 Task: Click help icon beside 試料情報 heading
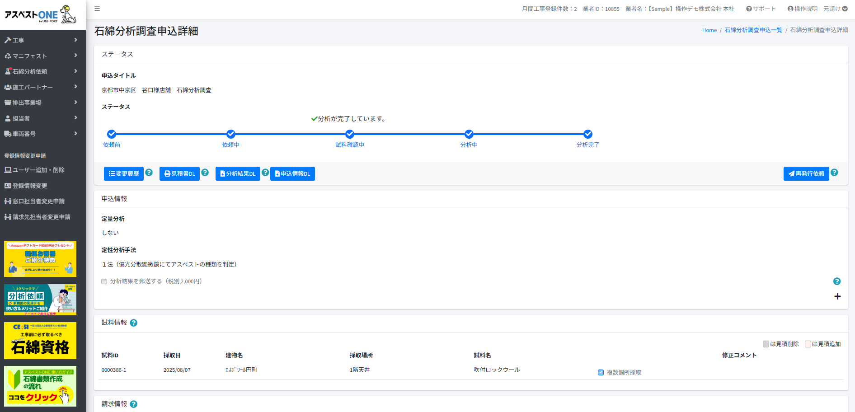[133, 323]
